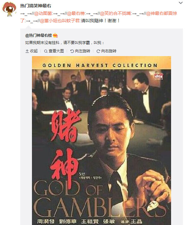Click the 收起 collapse arrow icon
Viewport: 185px width, 225px height.
[x=27, y=51]
